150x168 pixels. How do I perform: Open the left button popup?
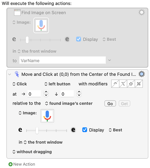57,84
